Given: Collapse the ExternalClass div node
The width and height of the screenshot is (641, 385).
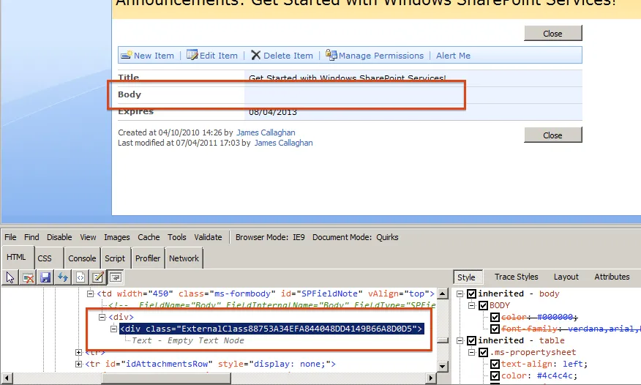Looking at the screenshot, I should click(x=113, y=329).
